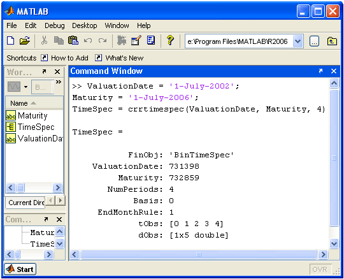This screenshot has width=344, height=279.
Task: Open the workspace plot selector dropdown arrow
Action: (26, 87)
